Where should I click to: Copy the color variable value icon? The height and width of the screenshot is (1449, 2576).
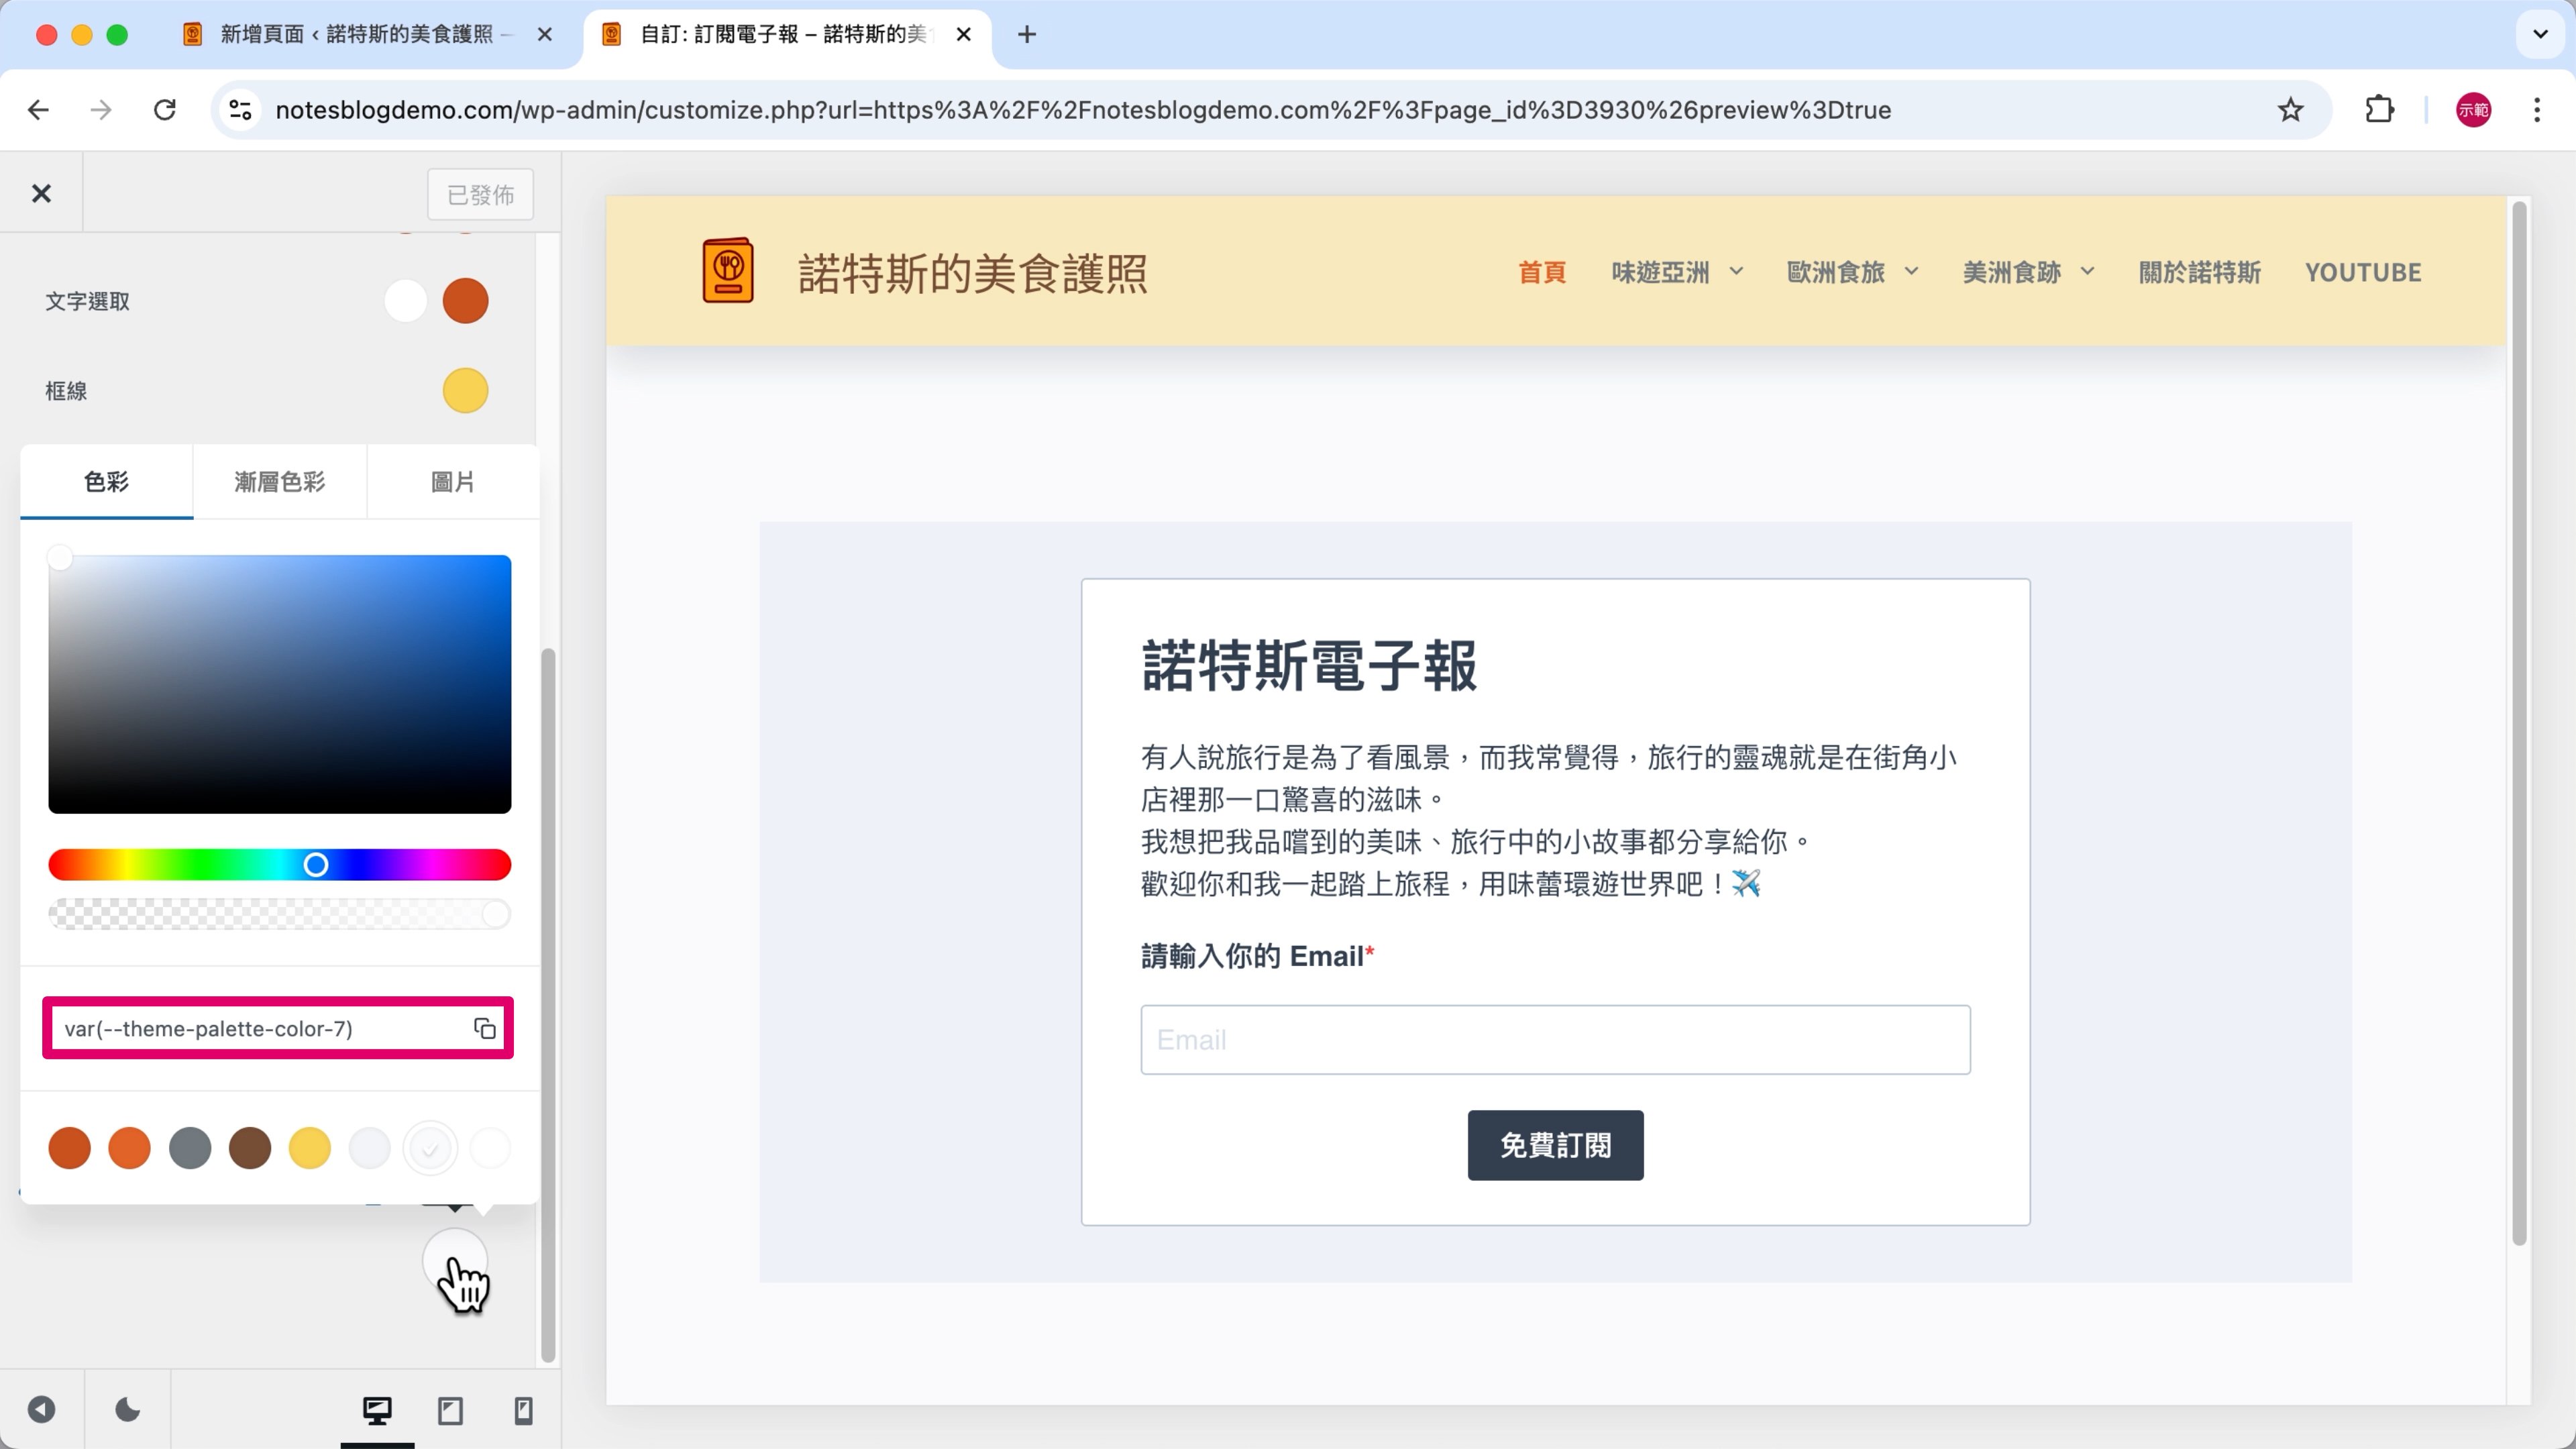tap(485, 1028)
